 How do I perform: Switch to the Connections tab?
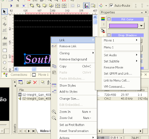click(19, 75)
